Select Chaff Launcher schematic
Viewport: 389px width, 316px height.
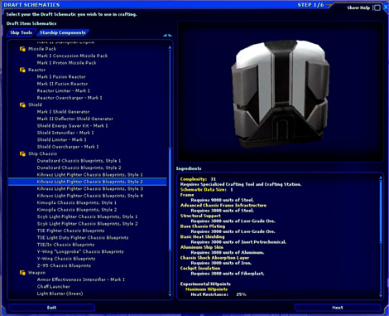click(54, 287)
